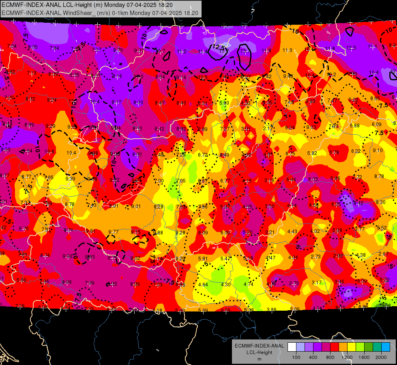Click the grid value '3.21'
This screenshot has width=397, height=365.
coord(270,232)
